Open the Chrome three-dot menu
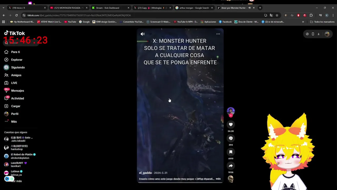This screenshot has height=190, width=337. tap(333, 15)
